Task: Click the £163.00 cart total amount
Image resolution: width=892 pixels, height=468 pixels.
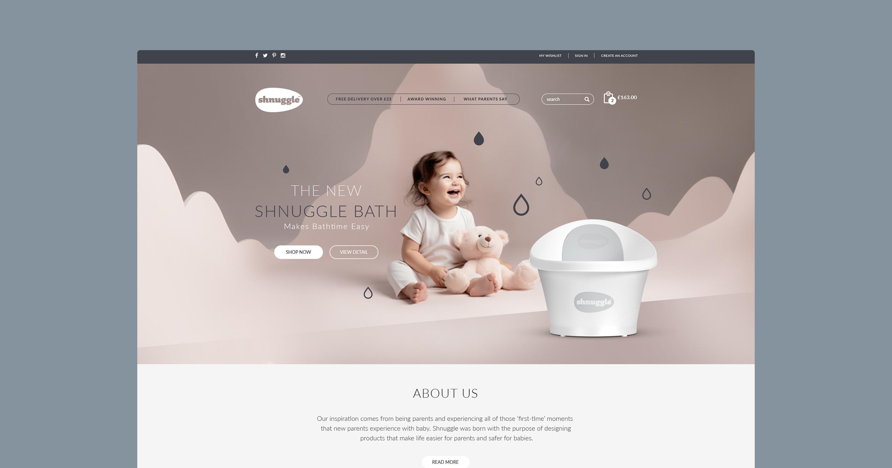Action: (626, 97)
